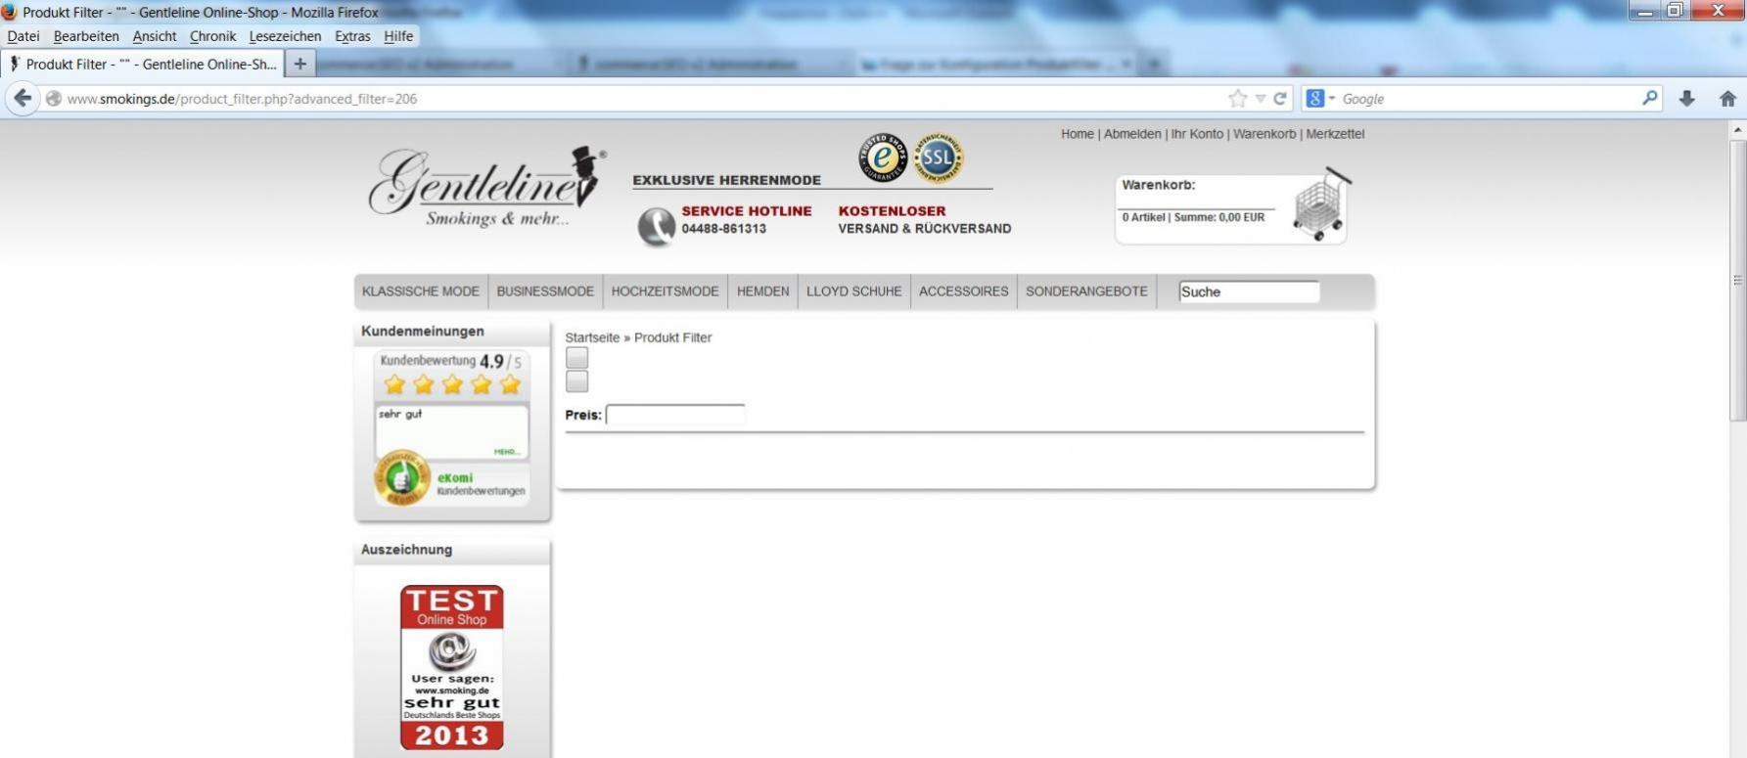Click the browser back arrow button

pos(23,99)
